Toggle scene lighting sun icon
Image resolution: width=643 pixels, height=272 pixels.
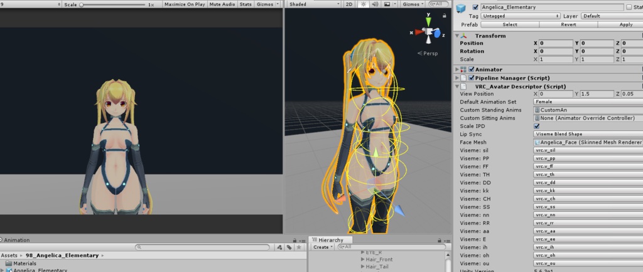(x=363, y=4)
